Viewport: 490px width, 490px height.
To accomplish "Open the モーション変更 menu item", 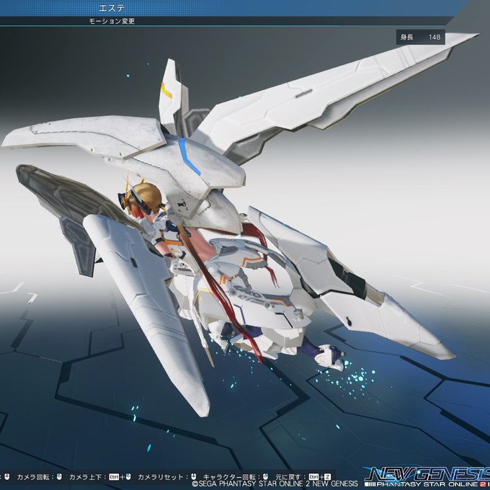I will pyautogui.click(x=112, y=21).
